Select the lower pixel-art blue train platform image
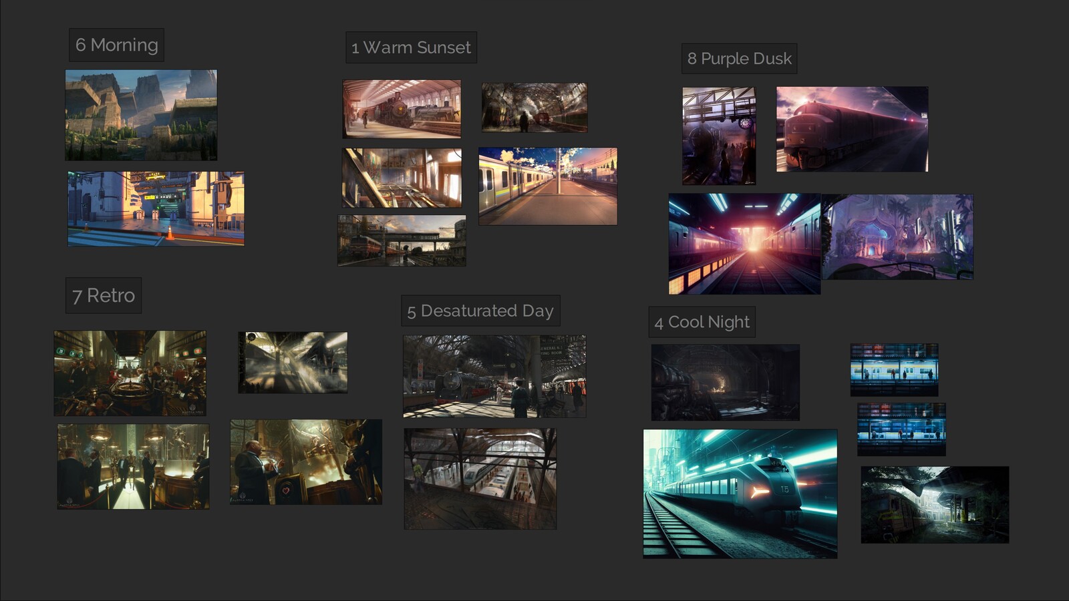 901,429
